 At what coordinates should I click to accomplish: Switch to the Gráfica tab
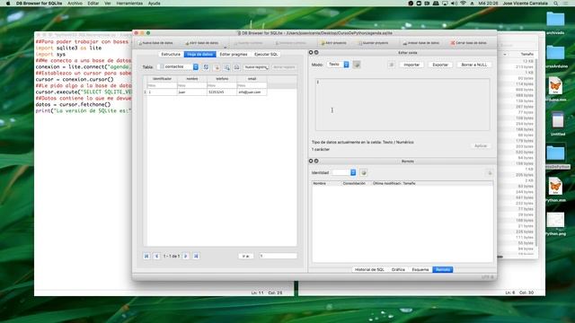point(398,269)
